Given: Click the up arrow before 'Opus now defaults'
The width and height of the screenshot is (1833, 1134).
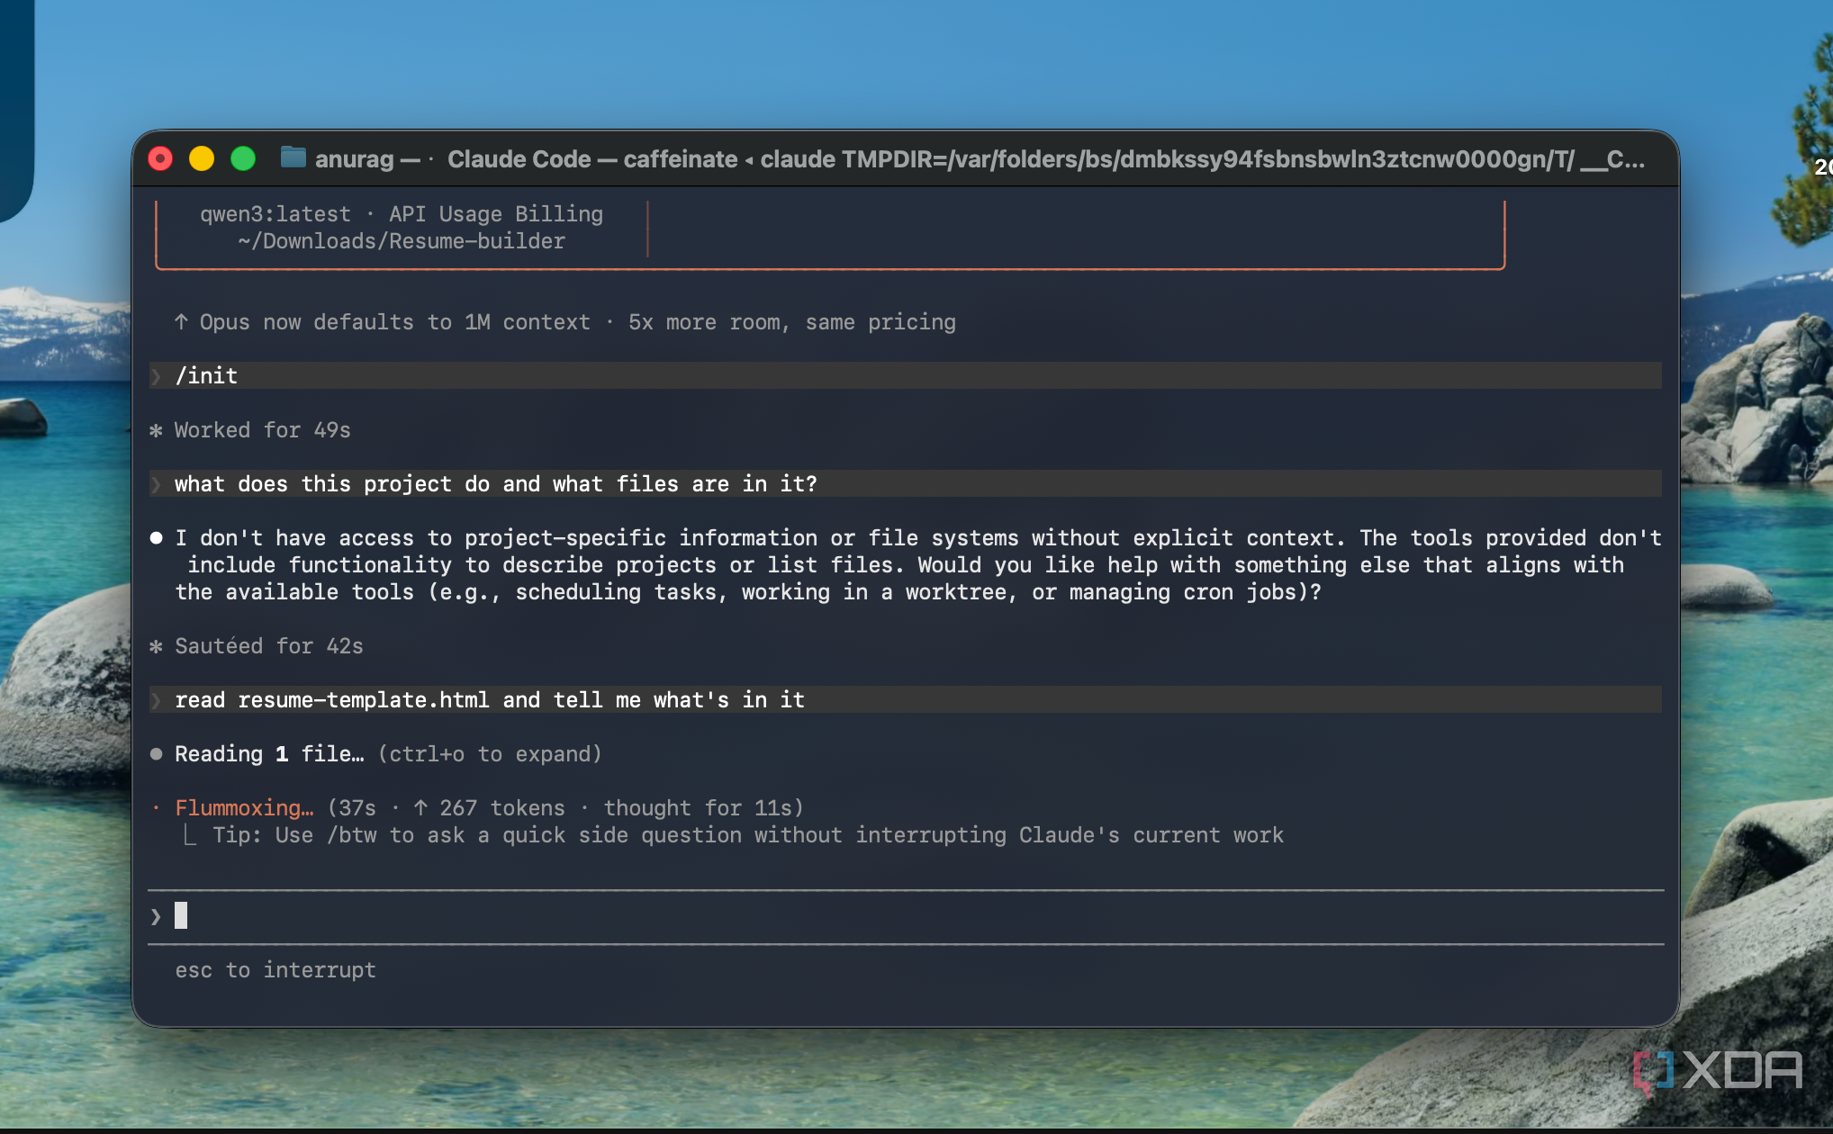Looking at the screenshot, I should point(181,321).
